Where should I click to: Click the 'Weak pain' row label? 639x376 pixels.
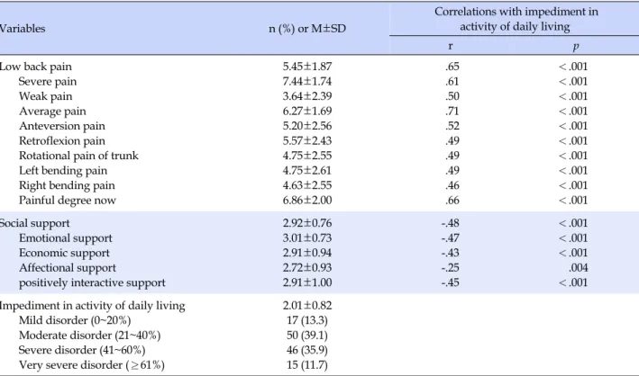(46, 96)
